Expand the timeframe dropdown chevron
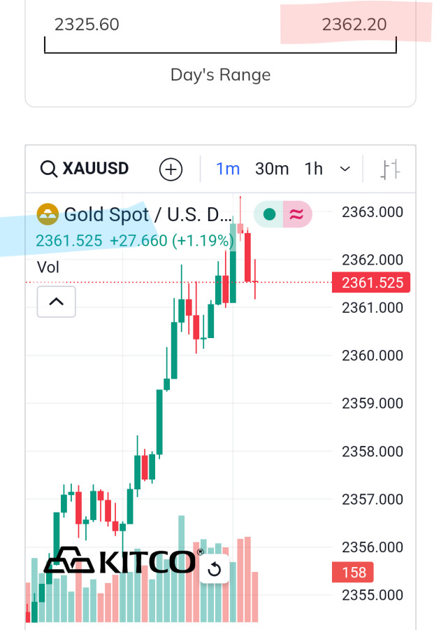 345,169
